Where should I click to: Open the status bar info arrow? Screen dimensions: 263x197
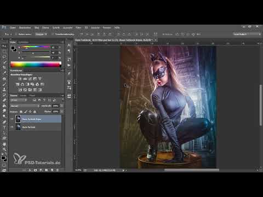tap(123, 170)
